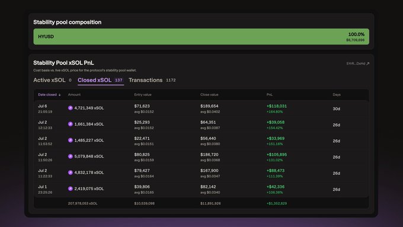Click xSOL token icon for 4,832,178 xSOL
This screenshot has height=227, width=403.
click(71, 172)
